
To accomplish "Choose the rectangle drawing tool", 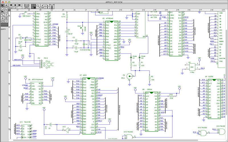I will [x=6, y=9].
